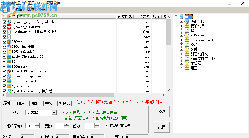The width and height of the screenshot is (249, 138).
Task: Select the 图片 folder in tree
Action: coord(194,45)
